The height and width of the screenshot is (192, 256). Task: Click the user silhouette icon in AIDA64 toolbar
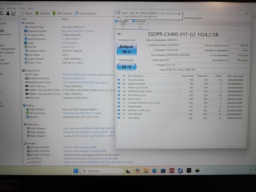click(8, 13)
